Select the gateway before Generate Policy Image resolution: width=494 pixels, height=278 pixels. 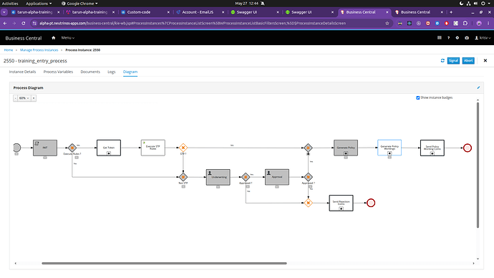point(308,148)
